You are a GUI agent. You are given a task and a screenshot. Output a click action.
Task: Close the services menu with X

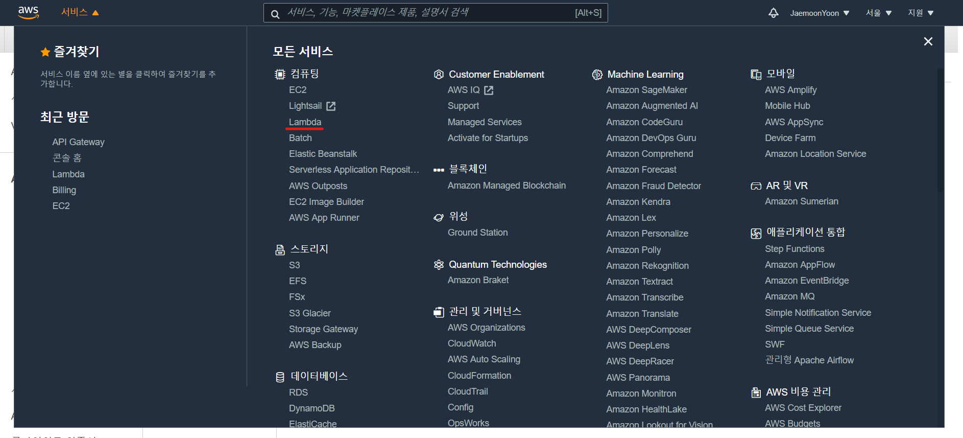pyautogui.click(x=928, y=41)
